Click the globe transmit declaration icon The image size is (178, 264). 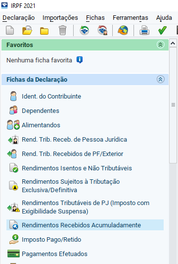pyautogui.click(x=123, y=30)
